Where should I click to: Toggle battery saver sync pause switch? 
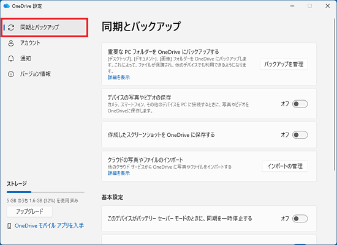point(300,219)
